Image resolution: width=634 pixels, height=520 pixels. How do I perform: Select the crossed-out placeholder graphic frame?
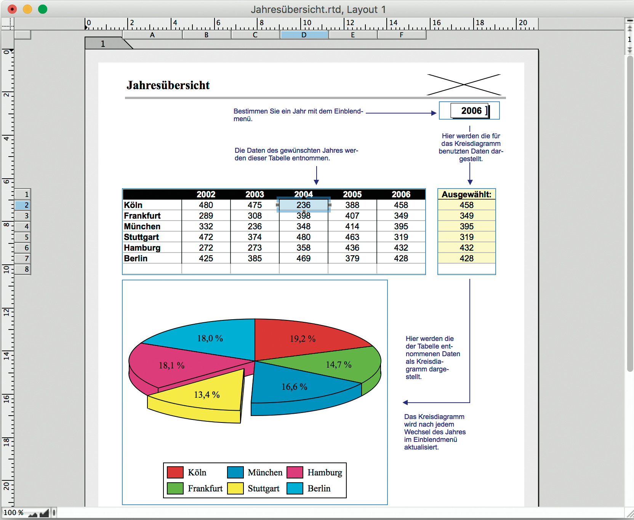(464, 85)
